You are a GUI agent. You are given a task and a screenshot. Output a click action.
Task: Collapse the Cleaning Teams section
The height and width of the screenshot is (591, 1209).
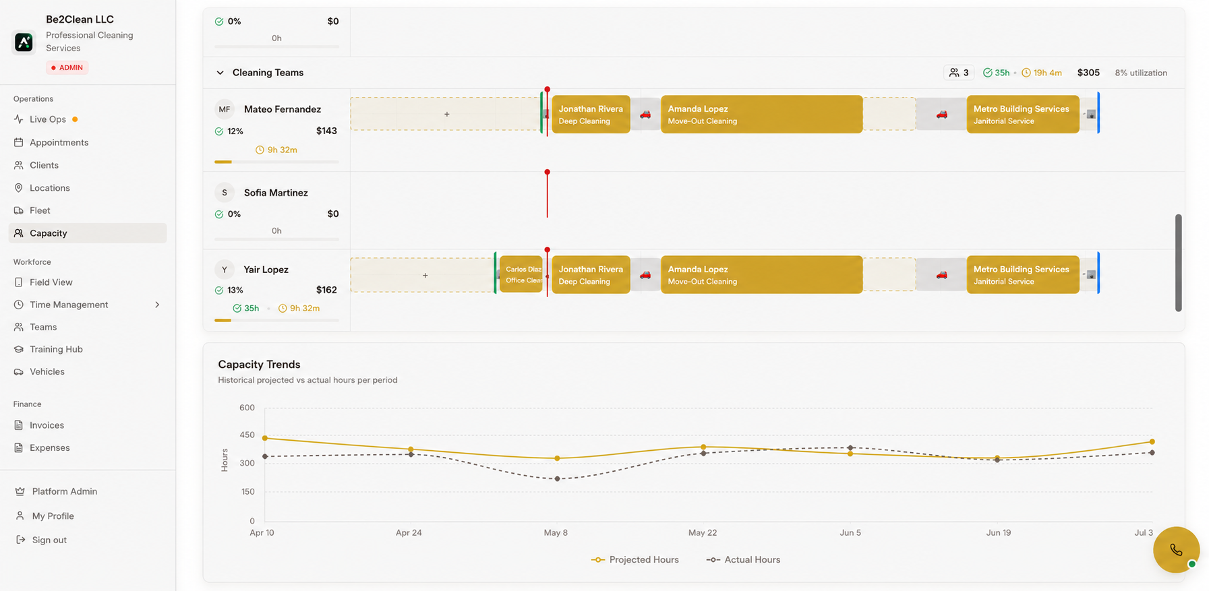[220, 73]
